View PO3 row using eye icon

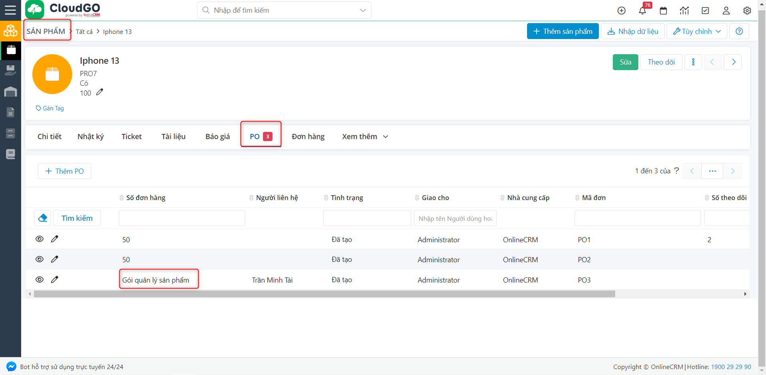point(39,279)
